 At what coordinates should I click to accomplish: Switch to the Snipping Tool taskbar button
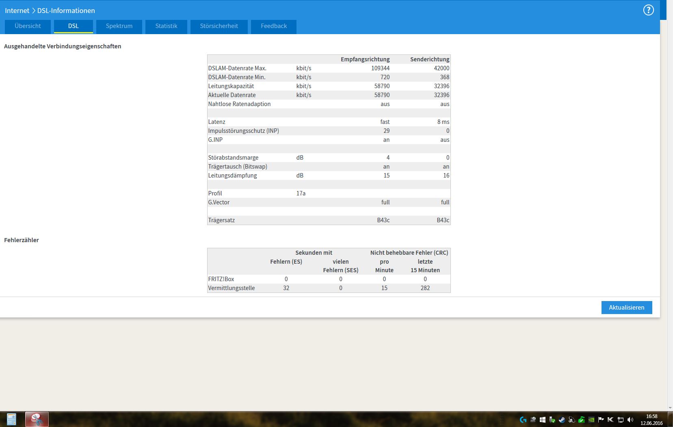click(x=37, y=419)
